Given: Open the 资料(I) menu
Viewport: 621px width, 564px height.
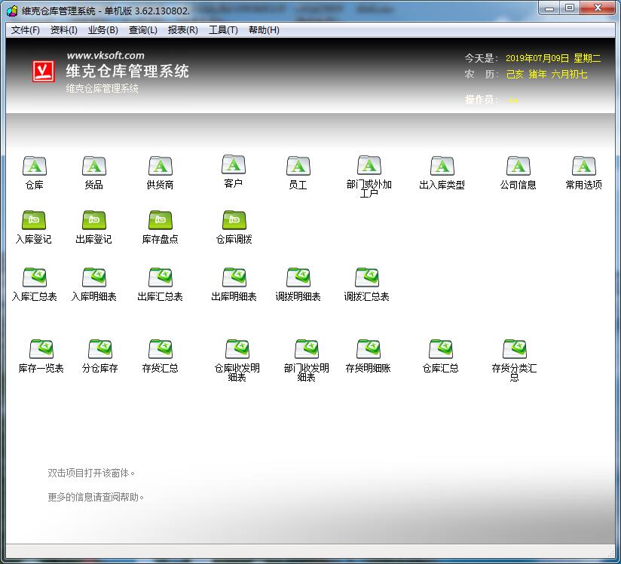Looking at the screenshot, I should tap(64, 30).
